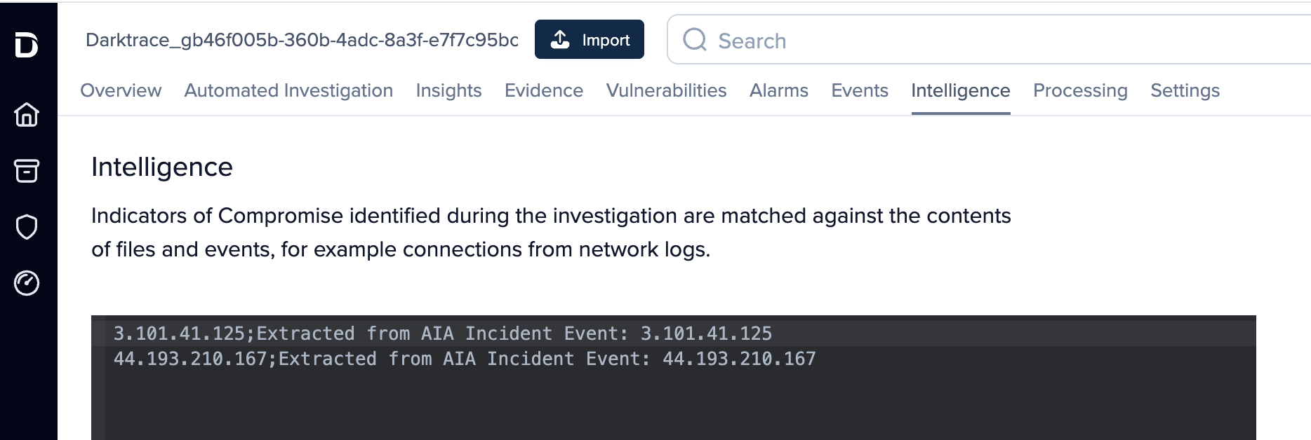Image resolution: width=1311 pixels, height=440 pixels.
Task: Open the Events tab
Action: [860, 90]
